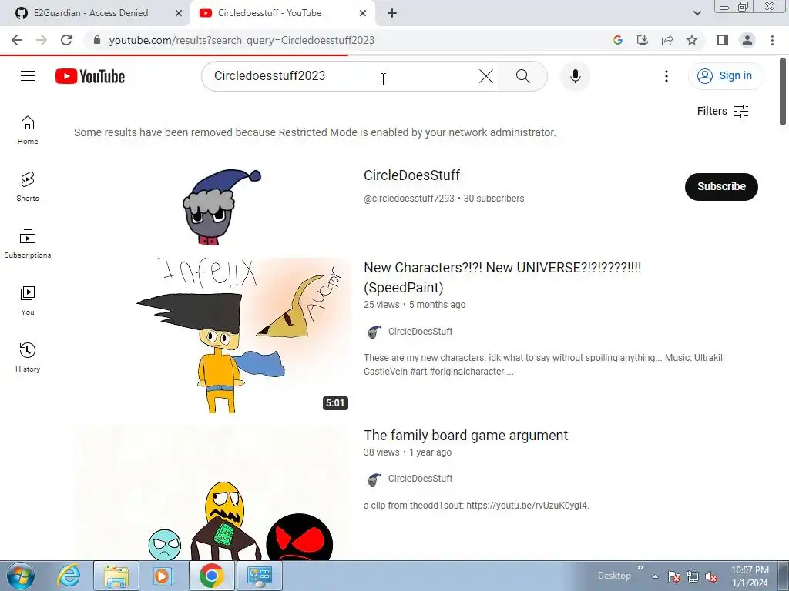The width and height of the screenshot is (789, 591).
Task: Open Home in the sidebar
Action: click(28, 130)
